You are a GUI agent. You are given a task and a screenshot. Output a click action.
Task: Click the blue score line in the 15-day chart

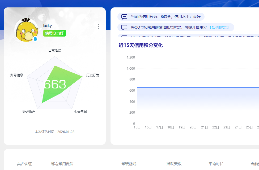point(186,87)
